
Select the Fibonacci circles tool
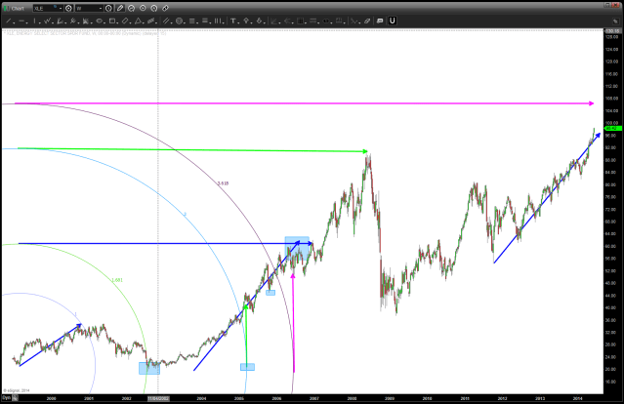point(179,20)
